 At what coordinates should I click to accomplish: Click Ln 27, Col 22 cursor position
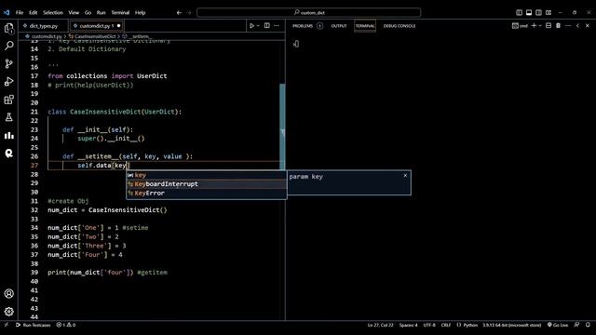click(x=380, y=325)
